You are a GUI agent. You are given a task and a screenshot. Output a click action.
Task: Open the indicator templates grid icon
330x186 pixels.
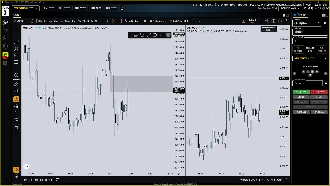[x=144, y=21]
